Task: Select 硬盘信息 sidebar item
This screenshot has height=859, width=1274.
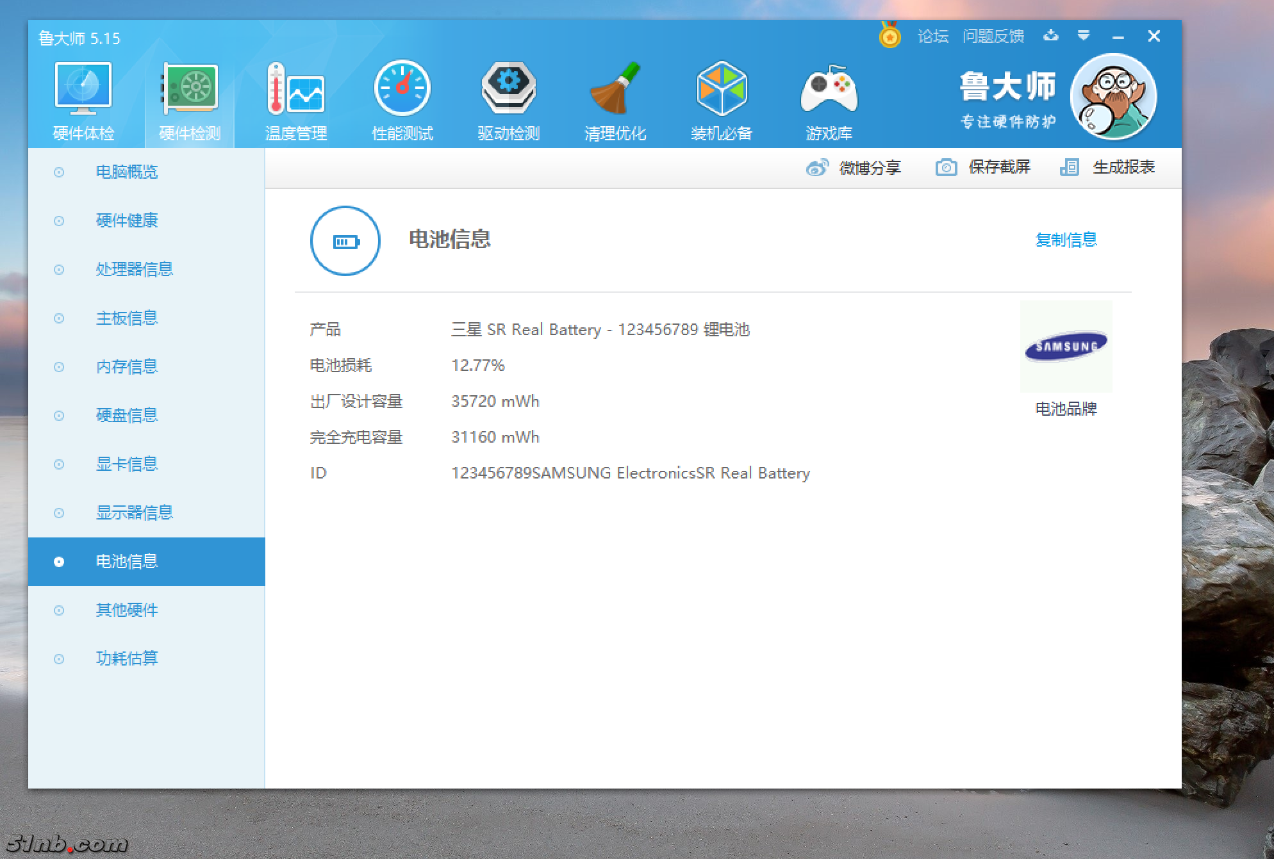Action: click(127, 415)
